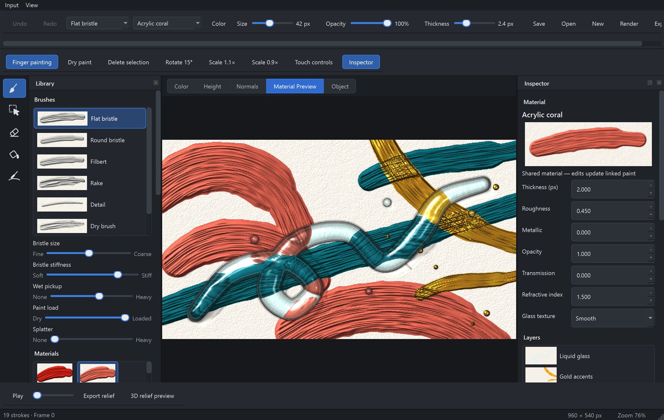Select the red material swatch
Screen dimensions: 664x420
point(55,373)
